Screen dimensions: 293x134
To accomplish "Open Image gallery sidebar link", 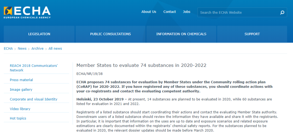I will coord(21,90).
